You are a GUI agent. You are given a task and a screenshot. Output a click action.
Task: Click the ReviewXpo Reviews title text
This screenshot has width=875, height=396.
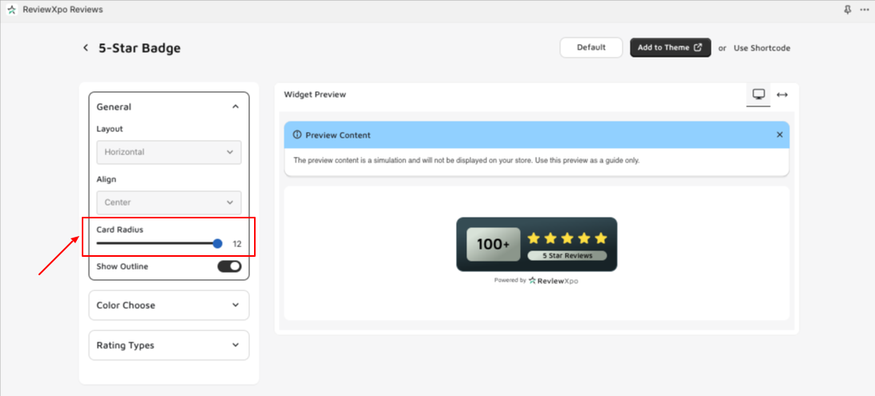pos(62,10)
